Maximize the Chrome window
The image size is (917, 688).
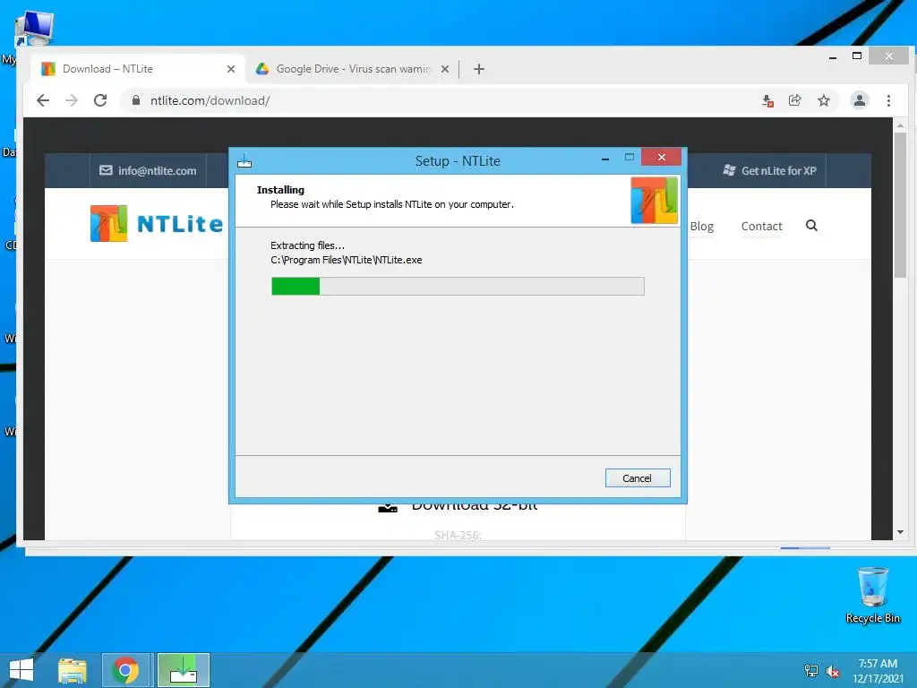857,56
